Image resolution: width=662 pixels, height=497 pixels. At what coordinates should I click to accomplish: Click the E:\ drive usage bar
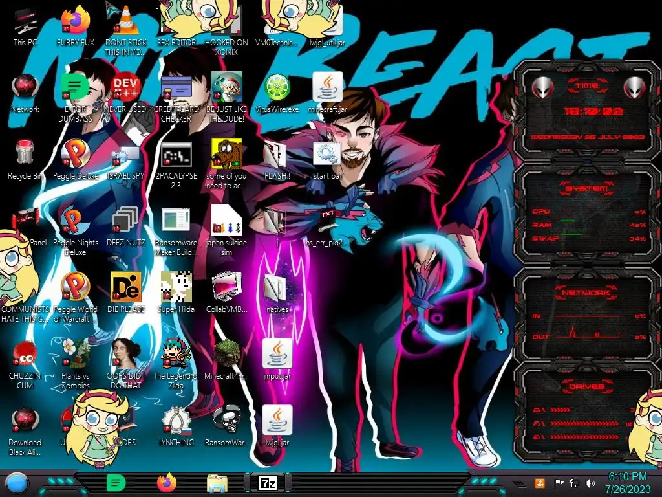click(x=584, y=437)
